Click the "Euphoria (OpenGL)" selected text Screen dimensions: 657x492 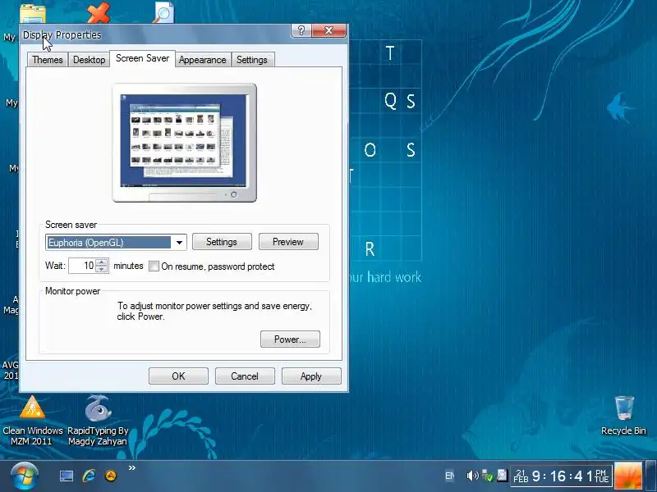pos(86,243)
